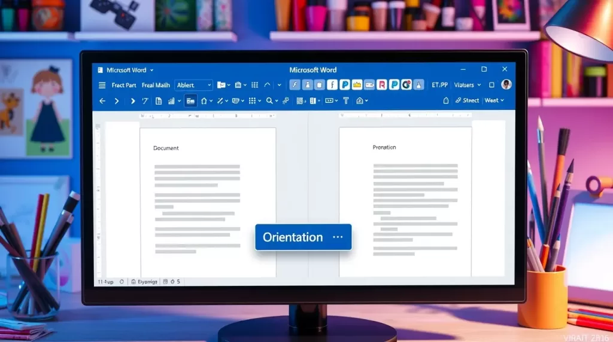613x342 pixels.
Task: Click the Steect button
Action: 467,100
